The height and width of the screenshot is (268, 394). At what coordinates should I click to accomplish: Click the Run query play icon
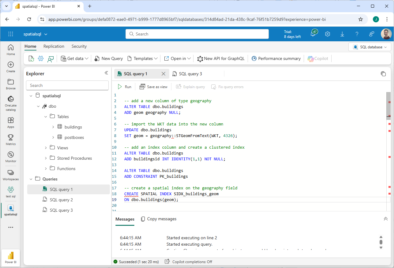tap(120, 87)
